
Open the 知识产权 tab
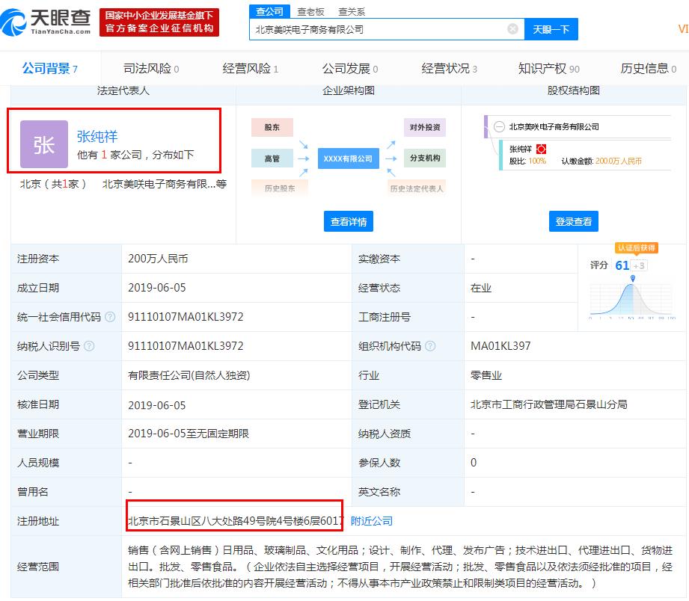point(548,69)
